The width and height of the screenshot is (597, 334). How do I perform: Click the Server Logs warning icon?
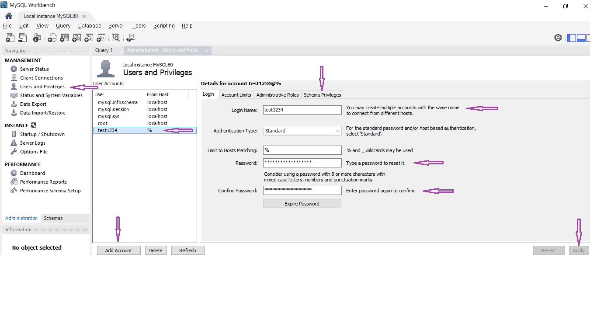tap(14, 143)
